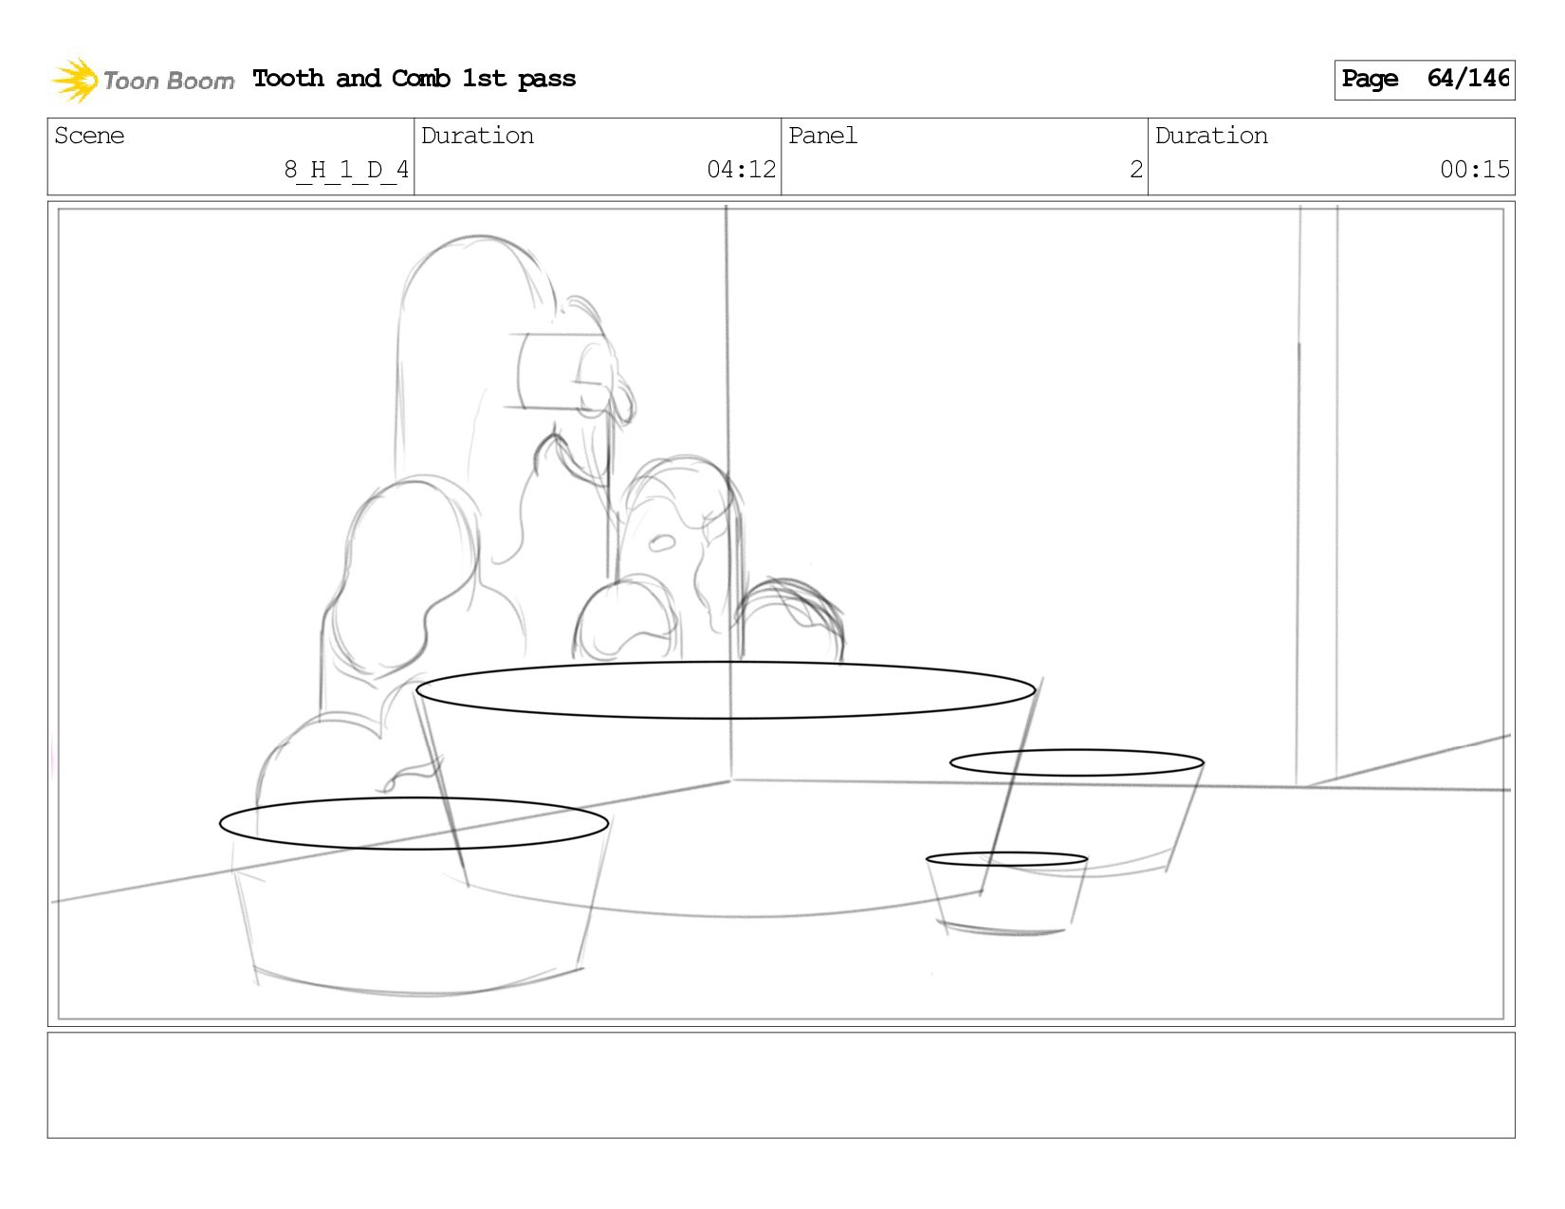Click the panel duration '00:15'

coord(1474,170)
